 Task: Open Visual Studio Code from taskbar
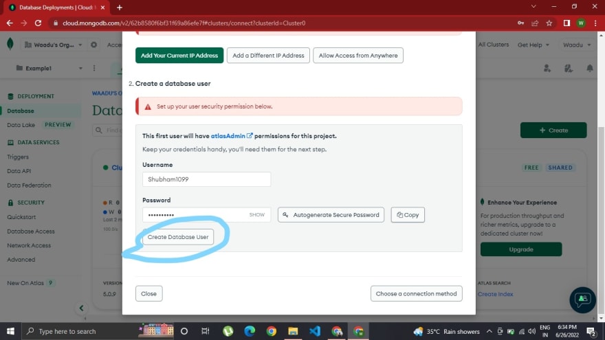pyautogui.click(x=315, y=331)
